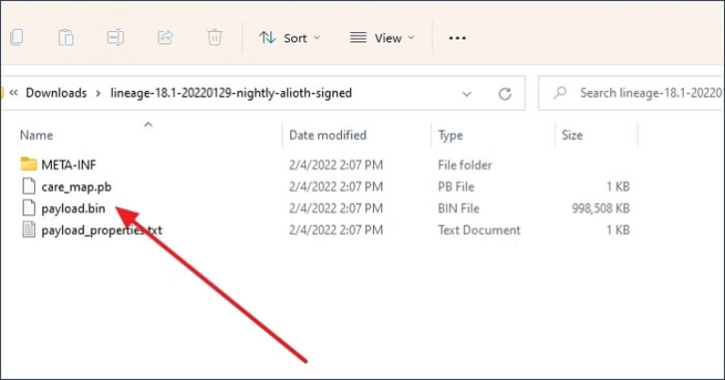This screenshot has height=380, width=725.
Task: Select the META-INF folder icon
Action: pyautogui.click(x=27, y=165)
